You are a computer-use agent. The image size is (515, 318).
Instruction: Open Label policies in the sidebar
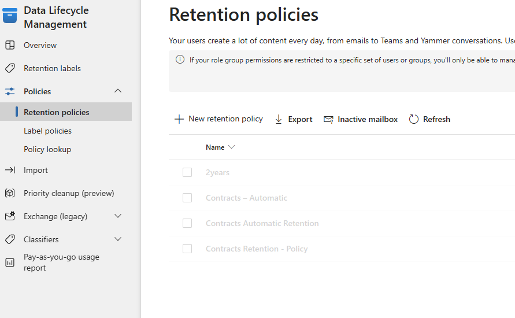point(48,131)
